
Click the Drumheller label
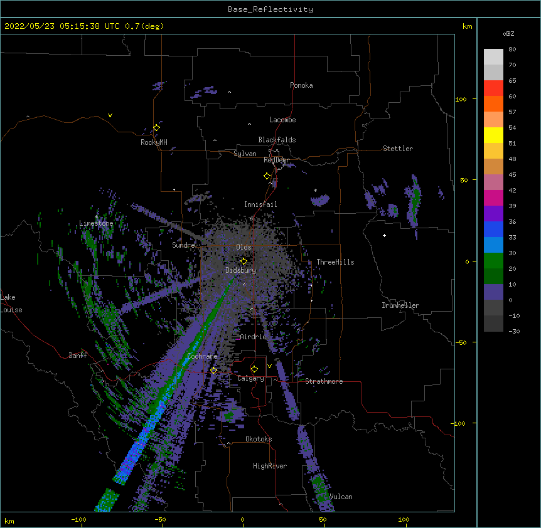click(400, 305)
